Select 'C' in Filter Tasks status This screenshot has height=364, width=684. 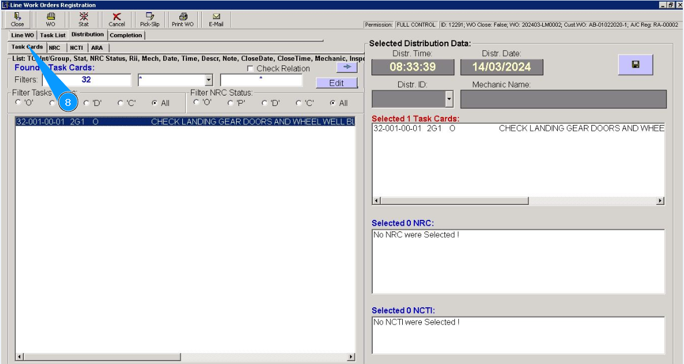(x=120, y=103)
